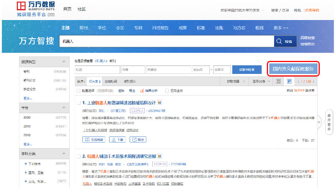This screenshot has height=189, width=335.
Task: Select the 学位 search tab
Action: click(x=102, y=28)
